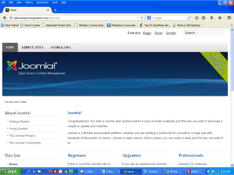
Task: Click the site Search... box
Action: click(204, 33)
